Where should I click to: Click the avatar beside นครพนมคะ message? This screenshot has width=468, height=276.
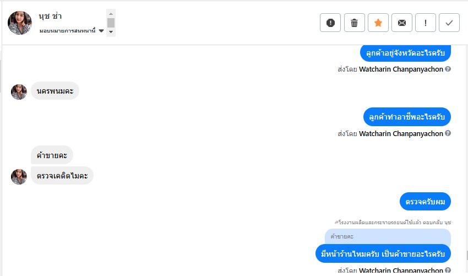tap(19, 92)
